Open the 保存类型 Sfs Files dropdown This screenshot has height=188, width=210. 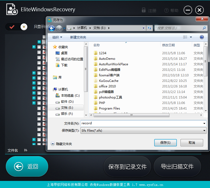(143, 131)
